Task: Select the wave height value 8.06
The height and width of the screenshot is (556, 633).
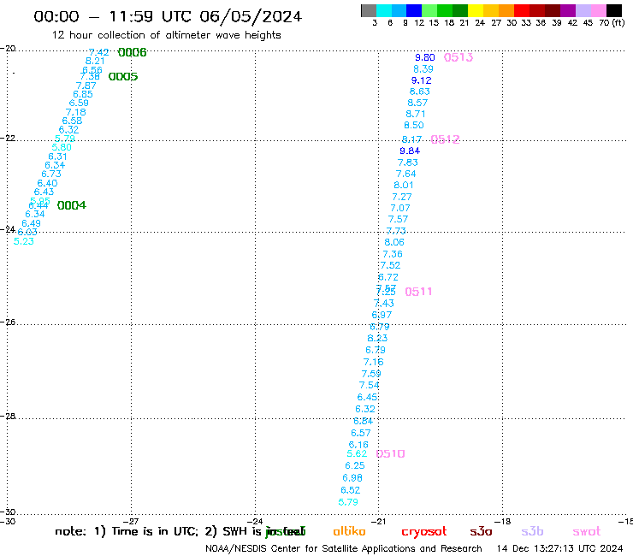Action: coord(394,242)
